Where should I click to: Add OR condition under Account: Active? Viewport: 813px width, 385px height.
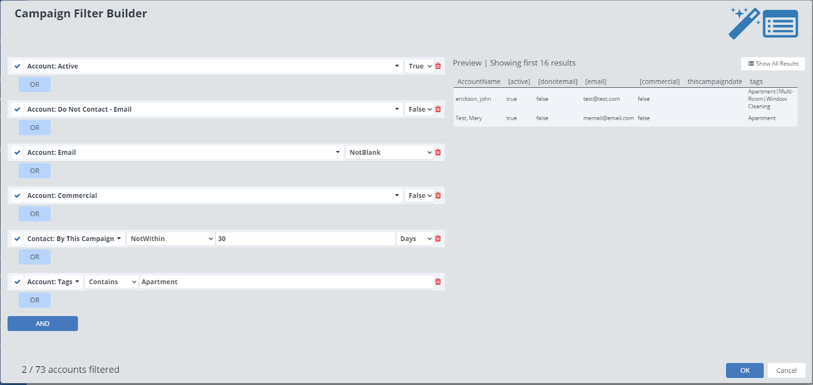coord(35,84)
